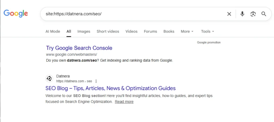Screen dimensions: 274x122
Task: Click the www.google.com/webmasters/ URL text
Action: click(71, 54)
